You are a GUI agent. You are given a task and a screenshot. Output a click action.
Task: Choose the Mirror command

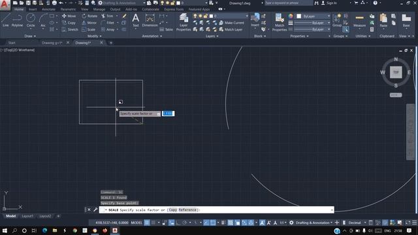89,23
